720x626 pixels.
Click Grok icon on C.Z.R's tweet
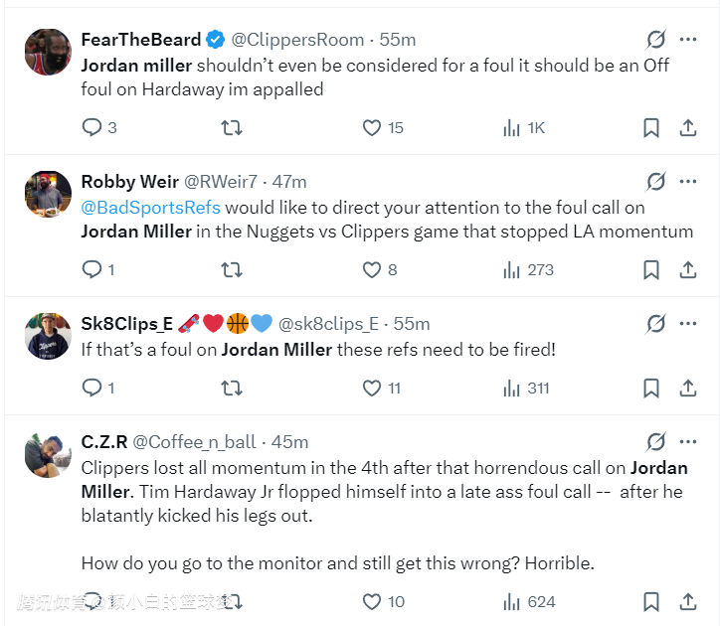[x=655, y=442]
